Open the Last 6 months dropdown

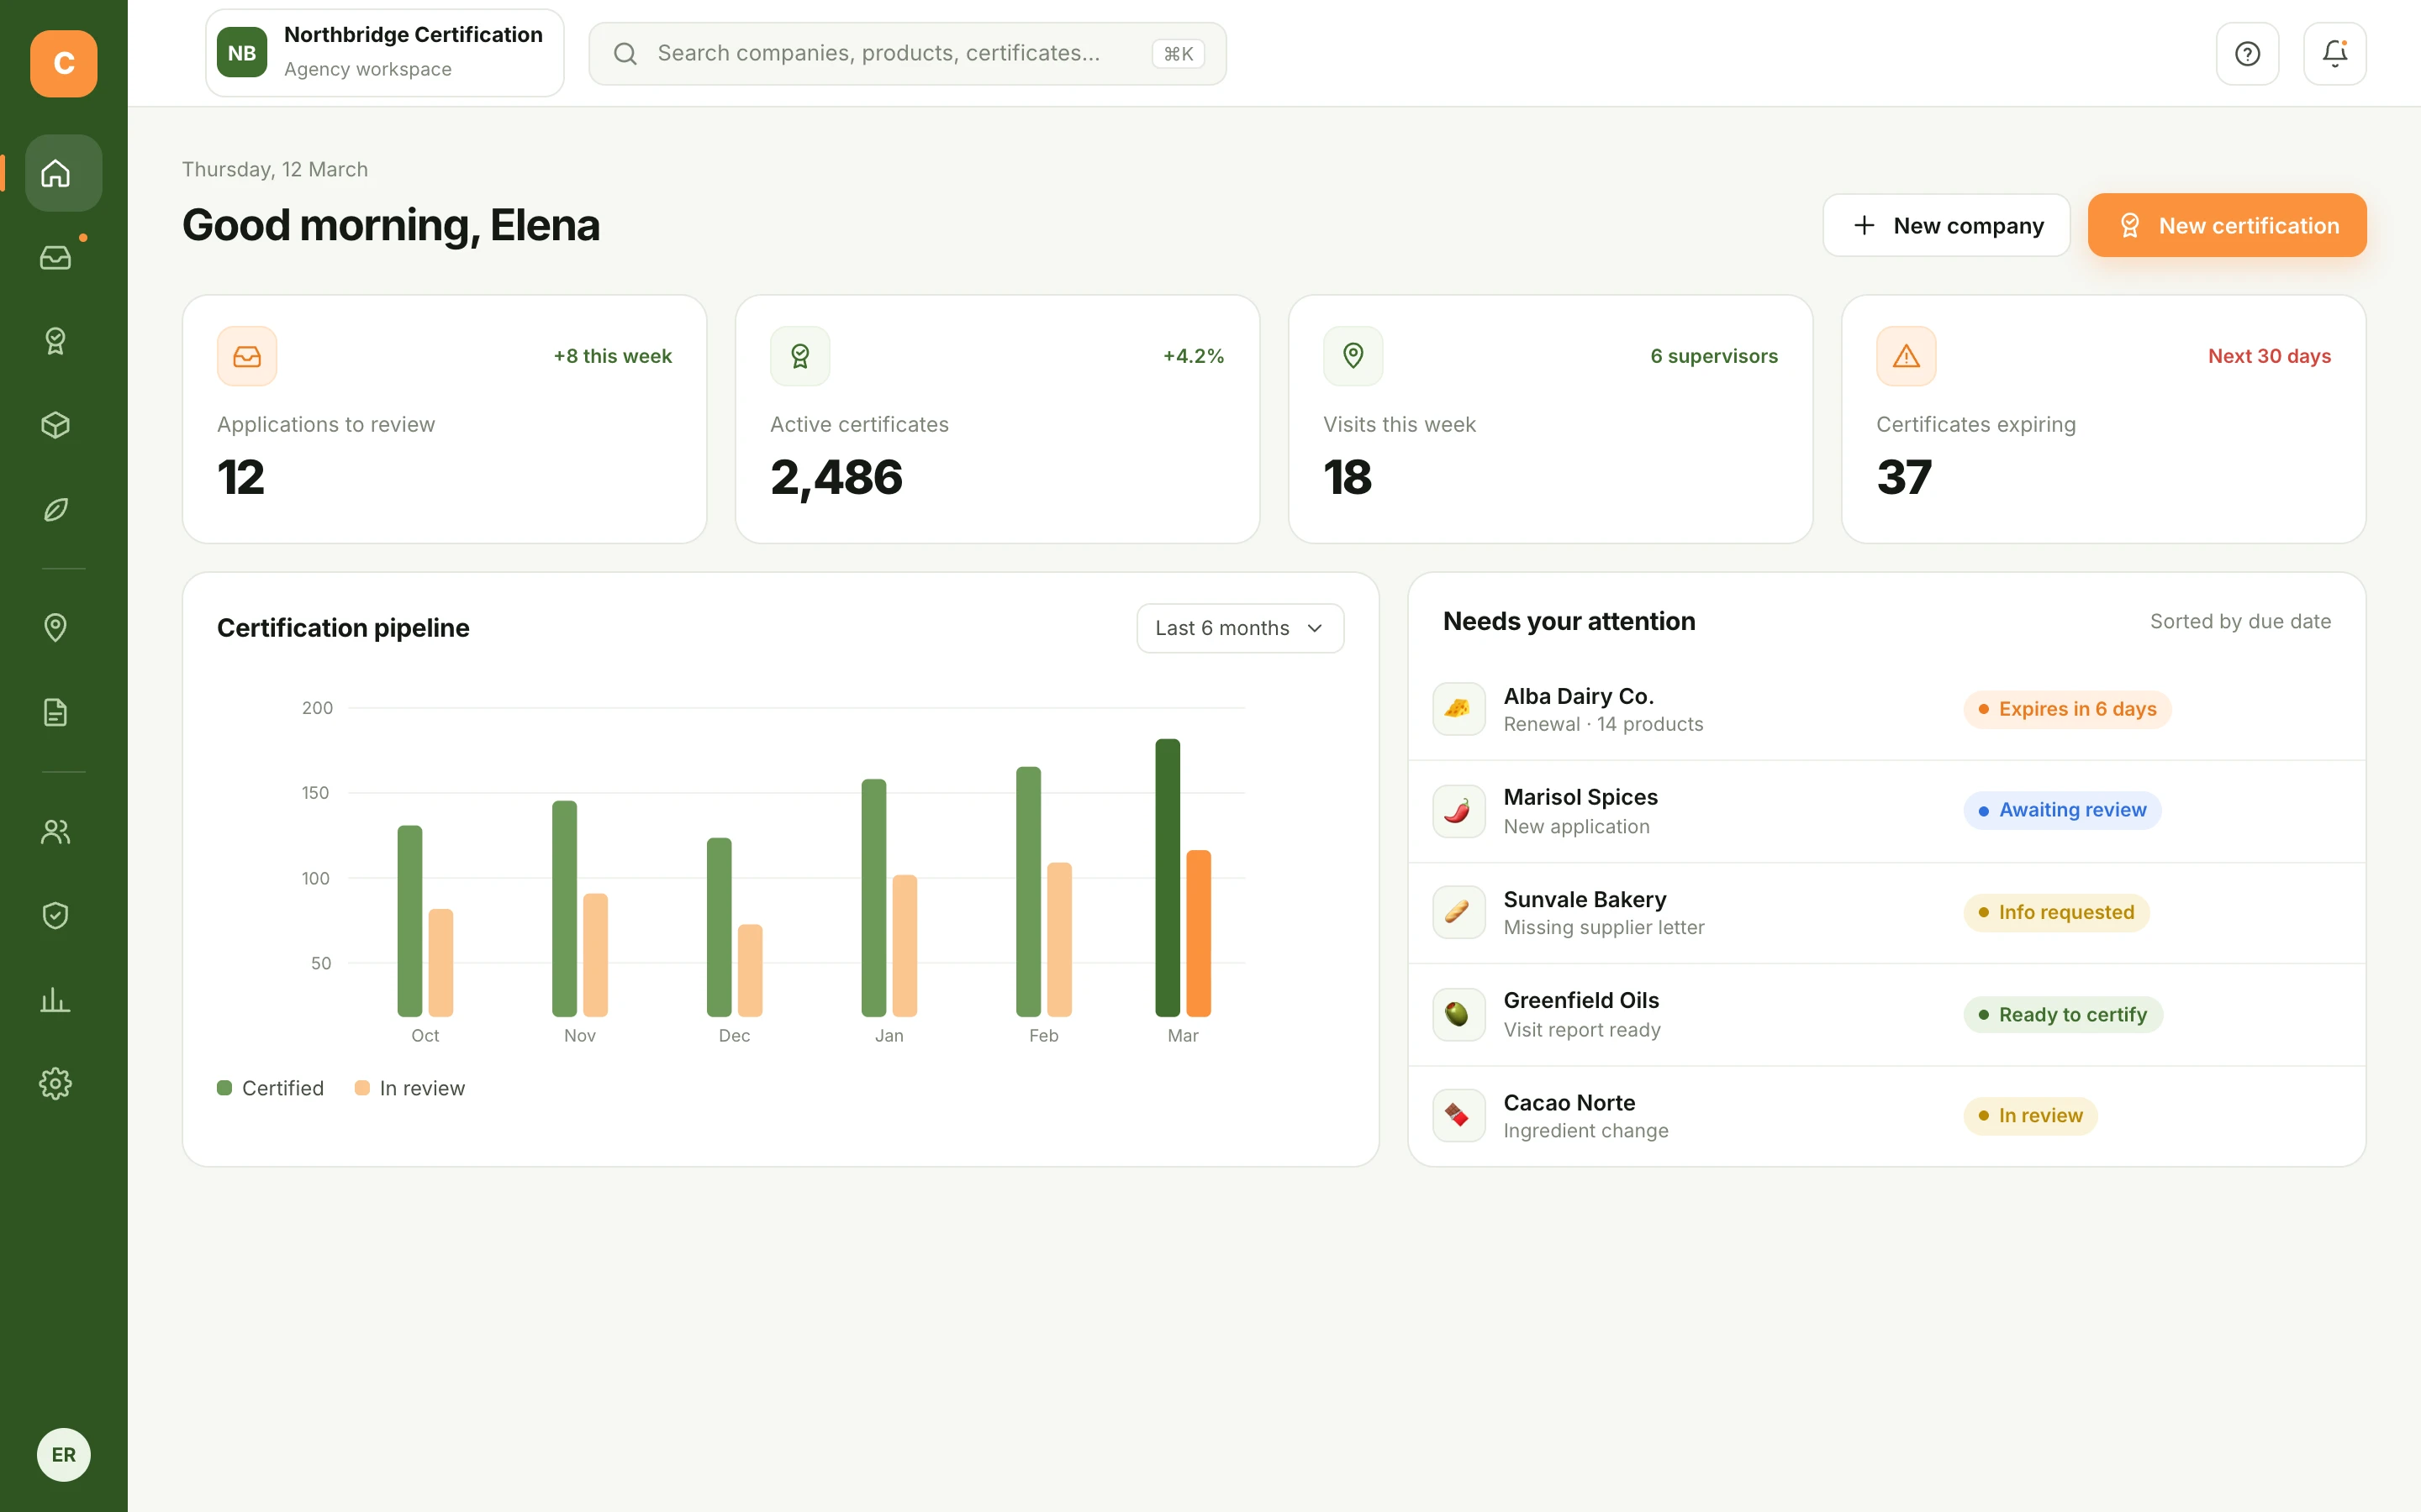coord(1240,628)
